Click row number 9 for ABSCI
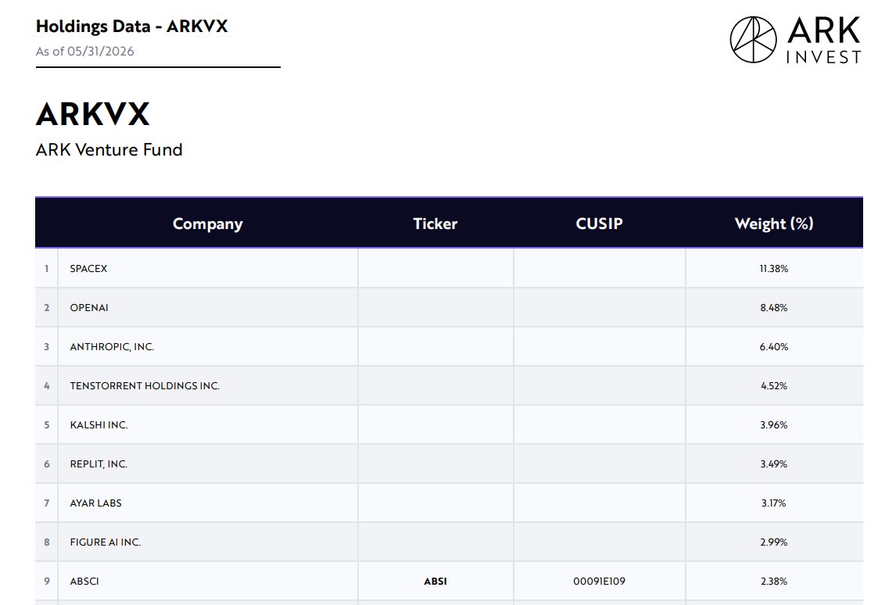This screenshot has width=878, height=605. point(46,582)
